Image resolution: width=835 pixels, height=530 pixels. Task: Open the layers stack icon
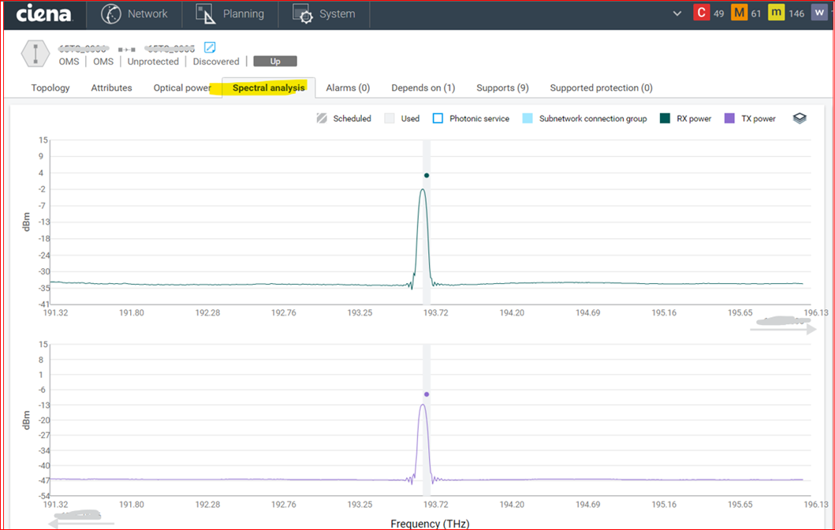(800, 118)
